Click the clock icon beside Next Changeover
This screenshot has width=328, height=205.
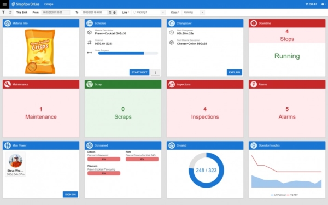pyautogui.click(x=172, y=32)
